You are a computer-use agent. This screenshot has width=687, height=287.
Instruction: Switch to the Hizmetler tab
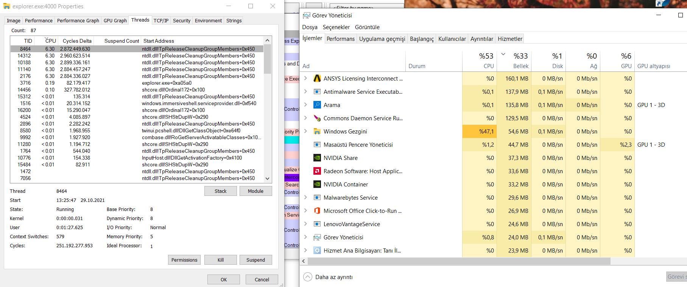(510, 39)
